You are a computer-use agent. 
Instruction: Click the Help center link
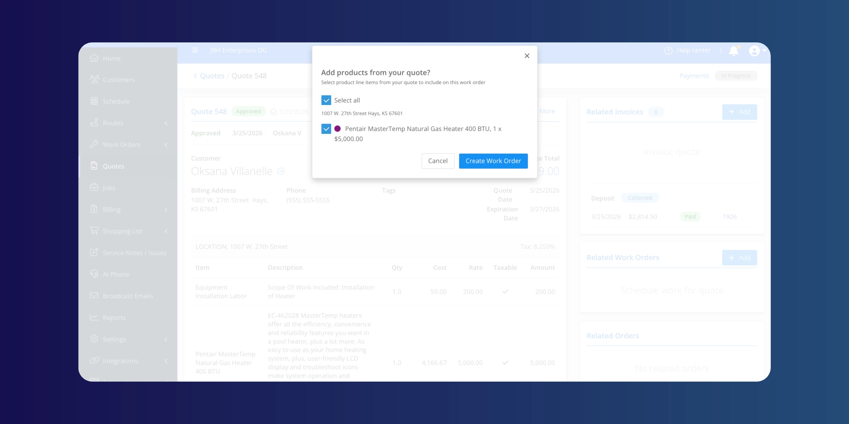693,51
